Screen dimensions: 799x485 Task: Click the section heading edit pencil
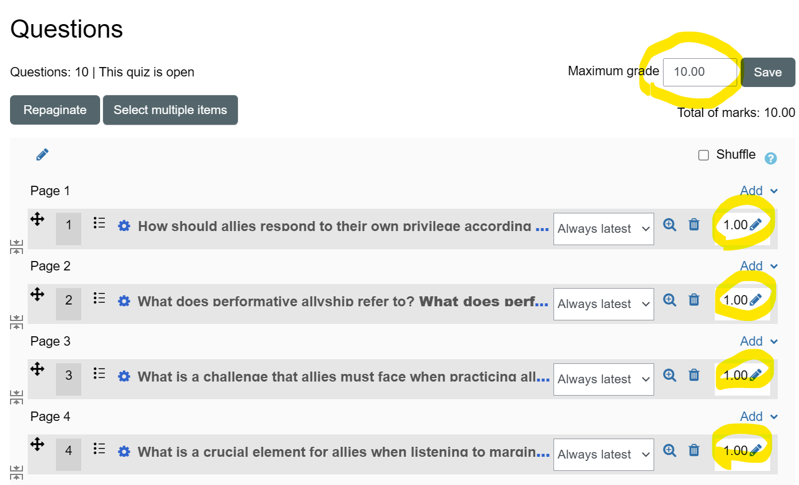(42, 155)
